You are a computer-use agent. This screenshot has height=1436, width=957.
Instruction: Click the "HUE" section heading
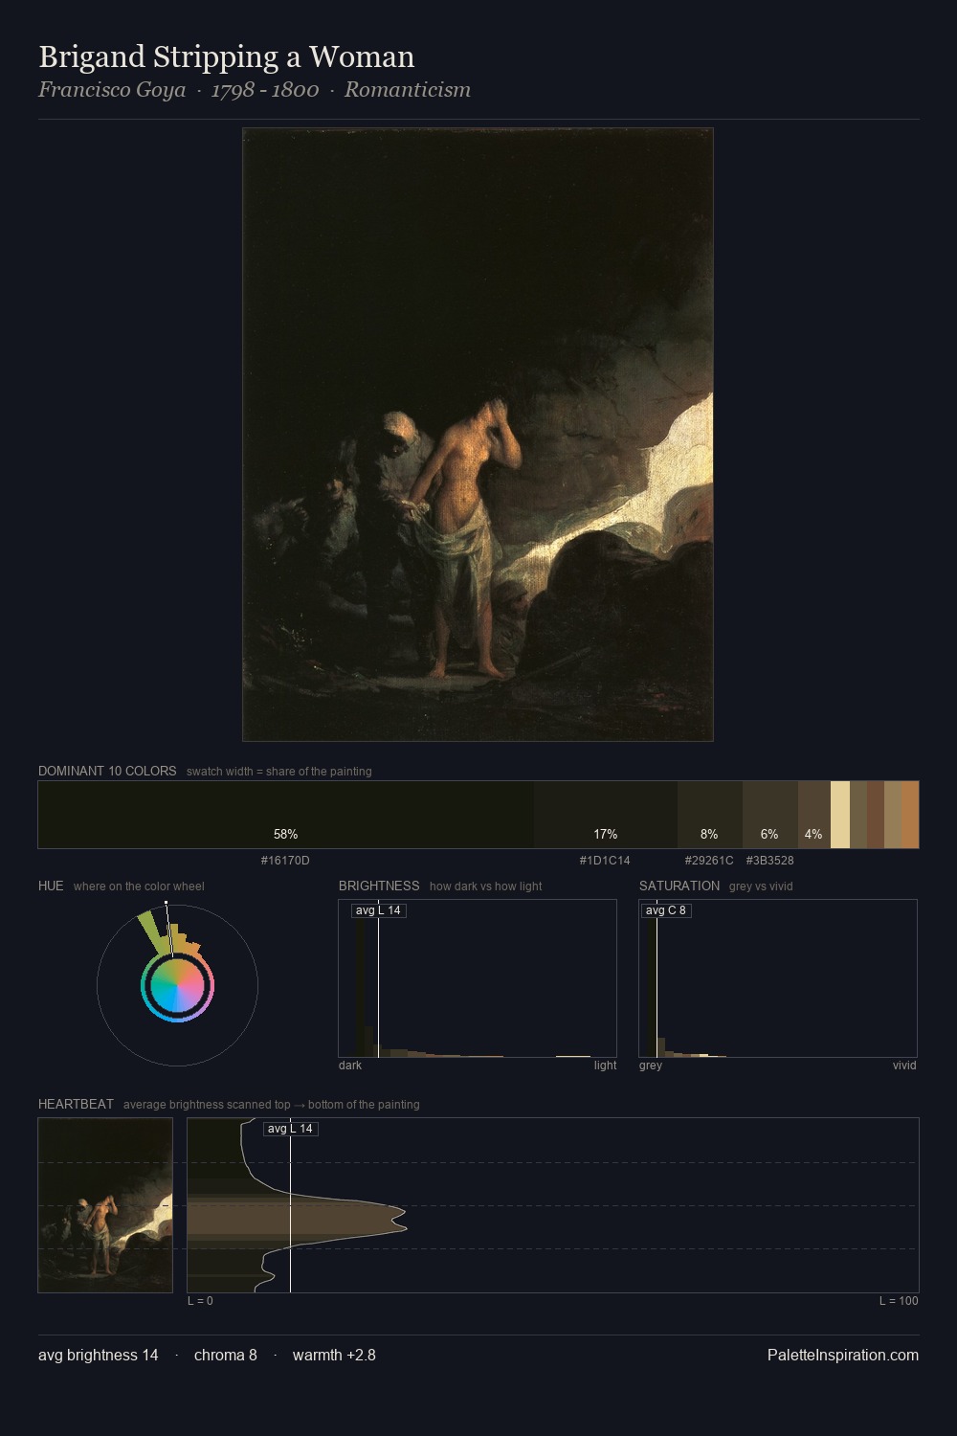click(x=51, y=886)
